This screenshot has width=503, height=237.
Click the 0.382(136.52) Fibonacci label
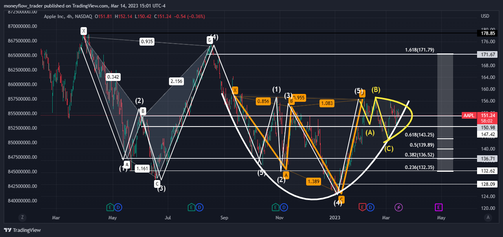pos(419,155)
